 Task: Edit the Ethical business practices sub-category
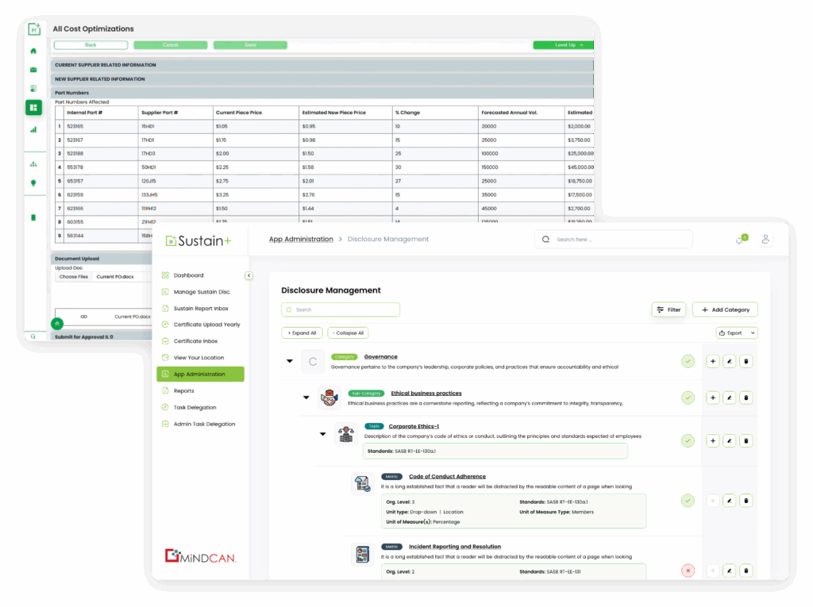click(x=729, y=398)
